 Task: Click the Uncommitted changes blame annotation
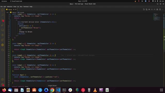click(x=78, y=55)
